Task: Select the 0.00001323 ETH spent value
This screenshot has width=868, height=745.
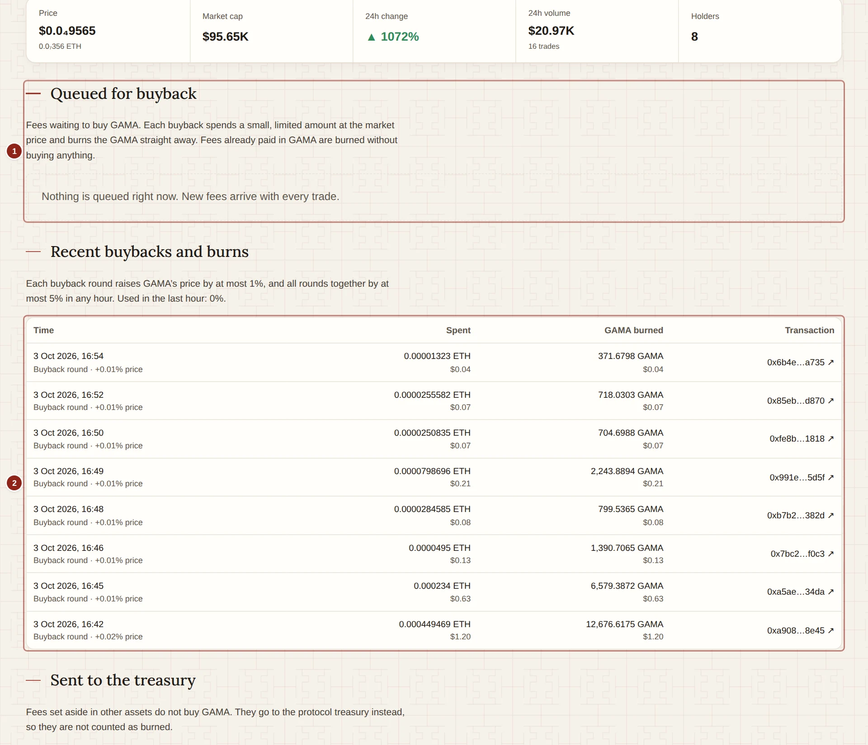Action: 437,356
